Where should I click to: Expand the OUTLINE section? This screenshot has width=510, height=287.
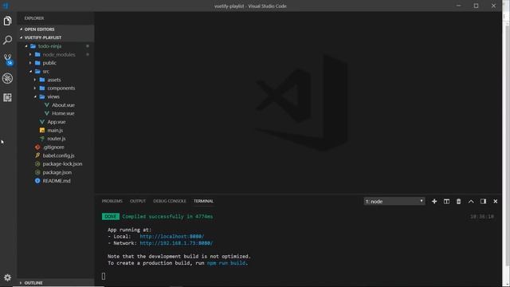click(21, 283)
